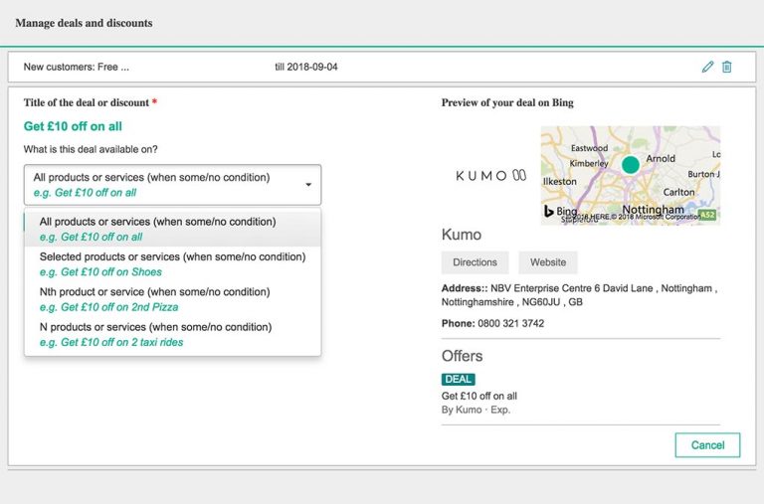Click the Directions button in preview
764x504 pixels.
(476, 262)
